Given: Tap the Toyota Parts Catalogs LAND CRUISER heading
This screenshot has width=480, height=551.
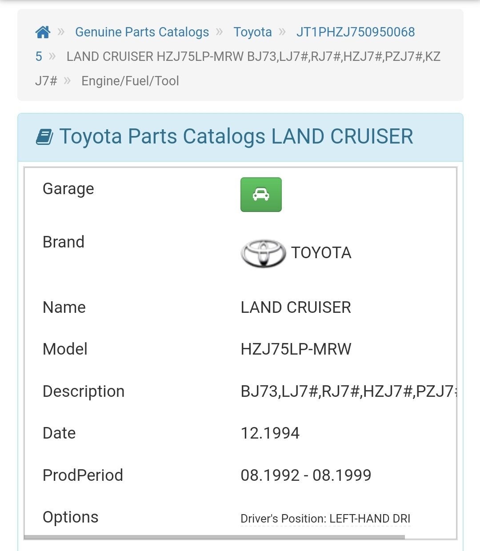Looking at the screenshot, I should [236, 136].
